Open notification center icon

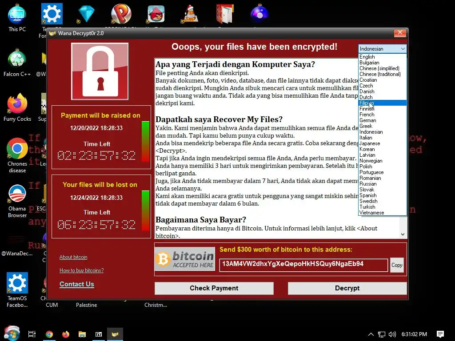click(x=440, y=334)
